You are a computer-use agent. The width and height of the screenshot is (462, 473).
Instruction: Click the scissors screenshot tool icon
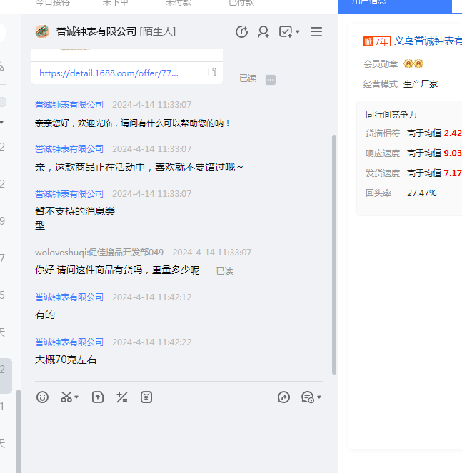pos(66,397)
